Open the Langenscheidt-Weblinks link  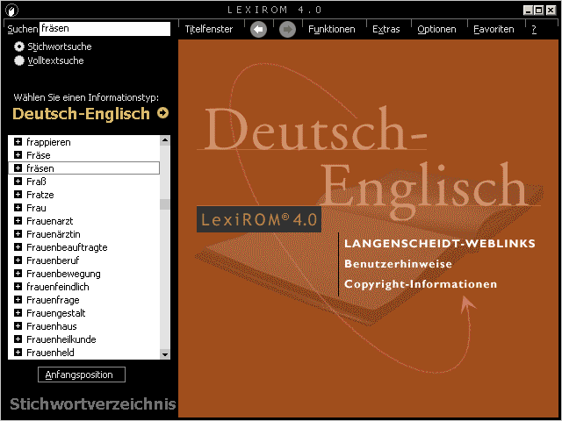click(x=440, y=244)
